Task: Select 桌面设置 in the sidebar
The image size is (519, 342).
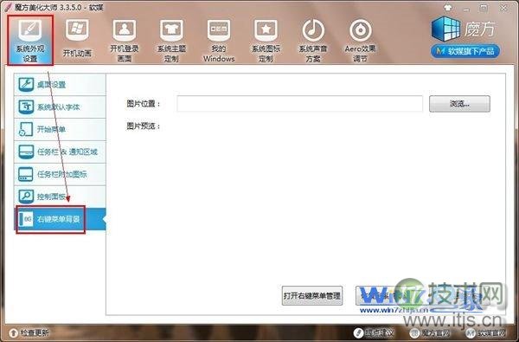Action: pos(60,85)
